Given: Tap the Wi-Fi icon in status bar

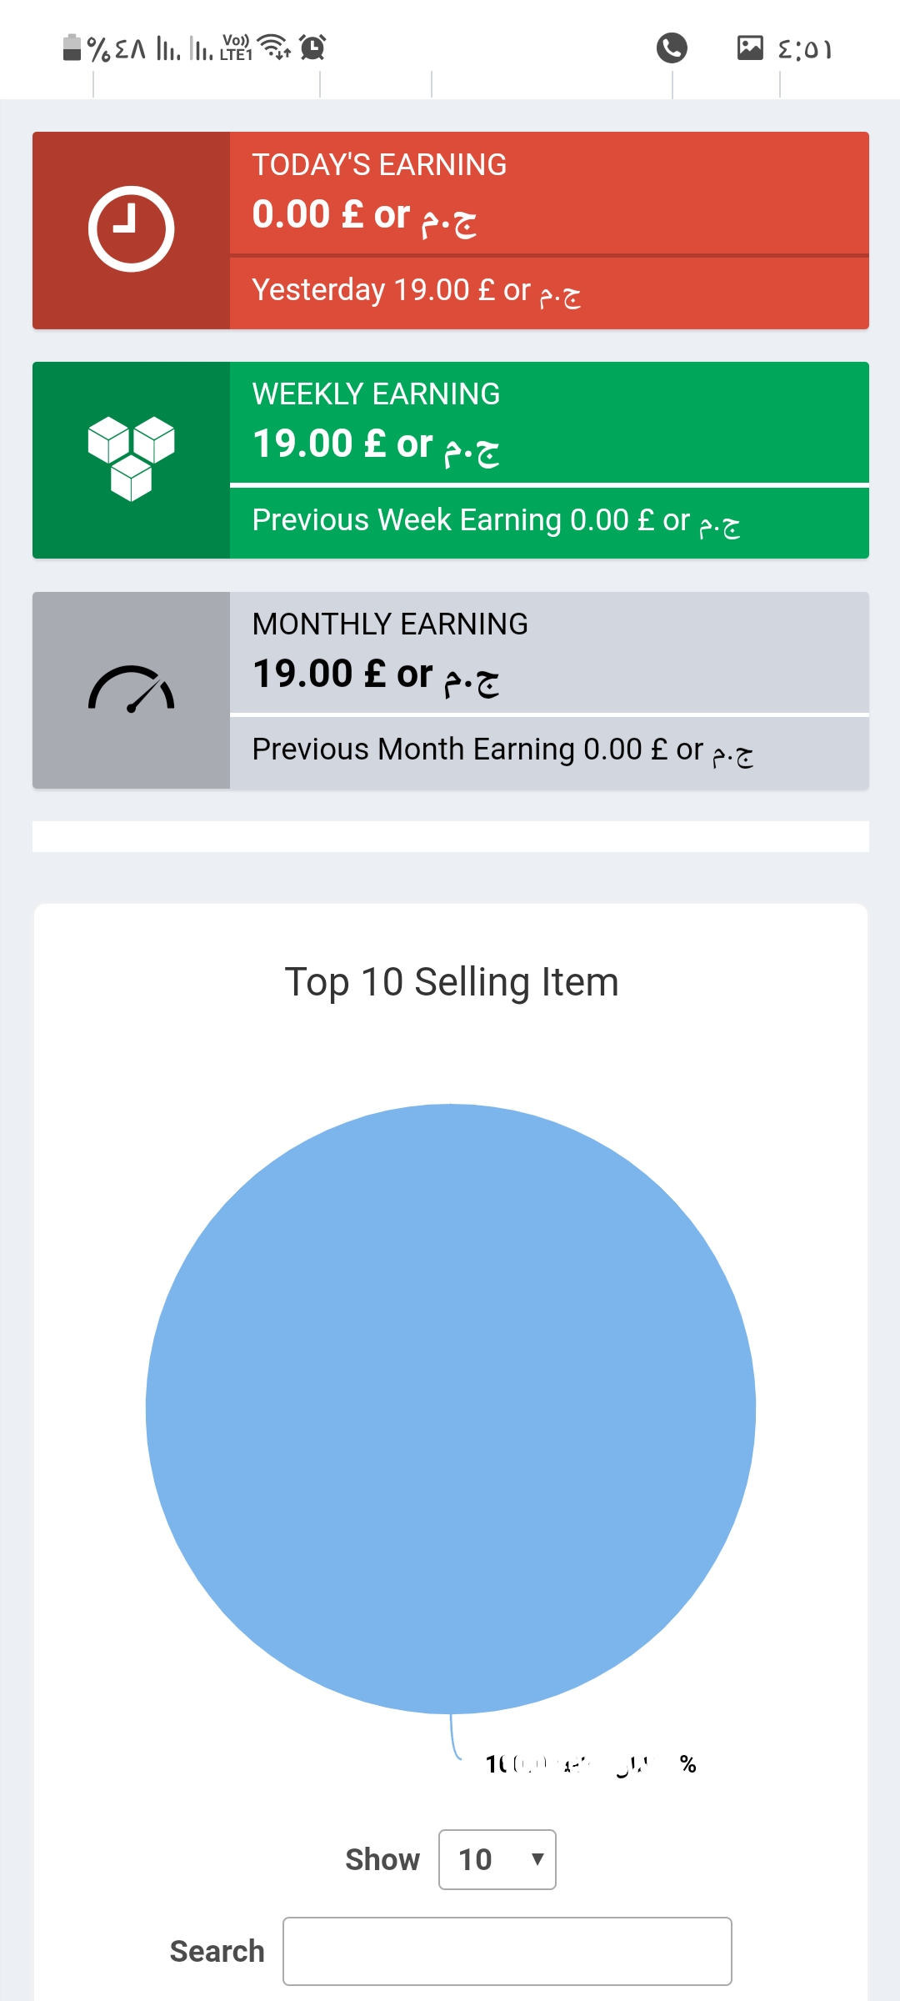Looking at the screenshot, I should click(274, 47).
